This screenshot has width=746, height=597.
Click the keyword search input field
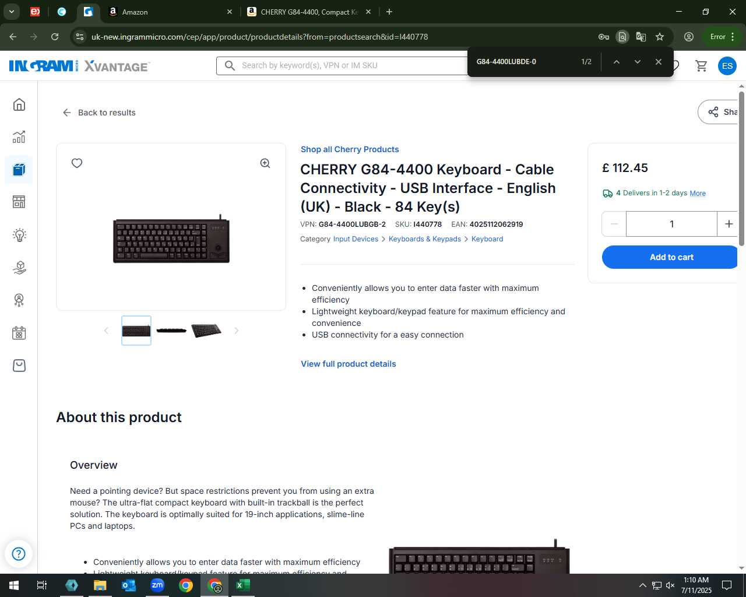pyautogui.click(x=344, y=65)
